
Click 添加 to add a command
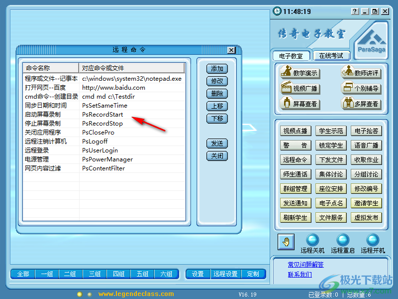(217, 69)
